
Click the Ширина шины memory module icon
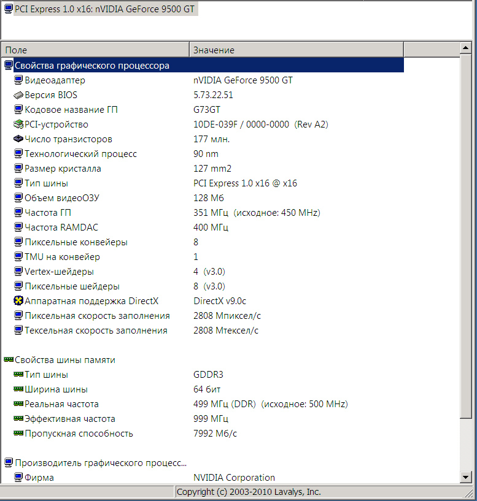coord(18,389)
